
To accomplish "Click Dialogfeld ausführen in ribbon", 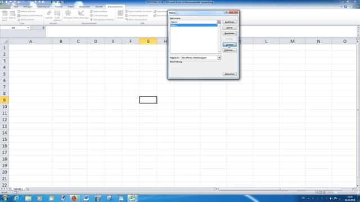I will click(x=102, y=20).
